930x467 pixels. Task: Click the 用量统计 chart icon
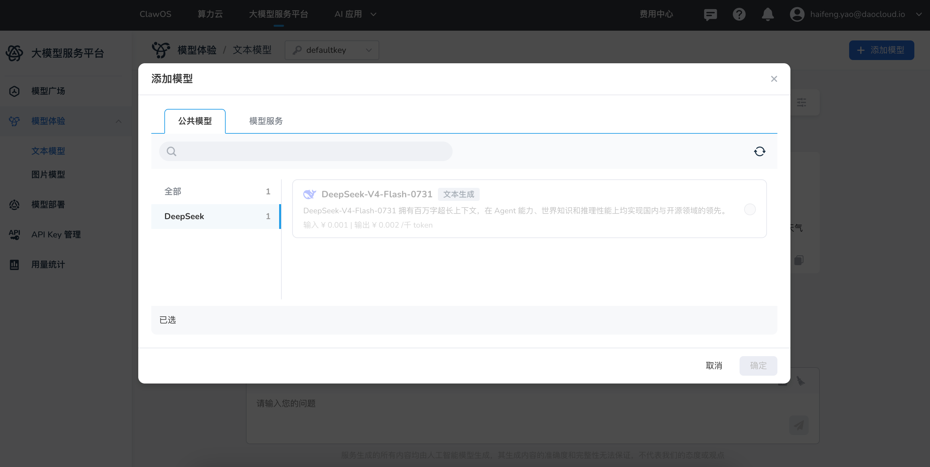14,264
